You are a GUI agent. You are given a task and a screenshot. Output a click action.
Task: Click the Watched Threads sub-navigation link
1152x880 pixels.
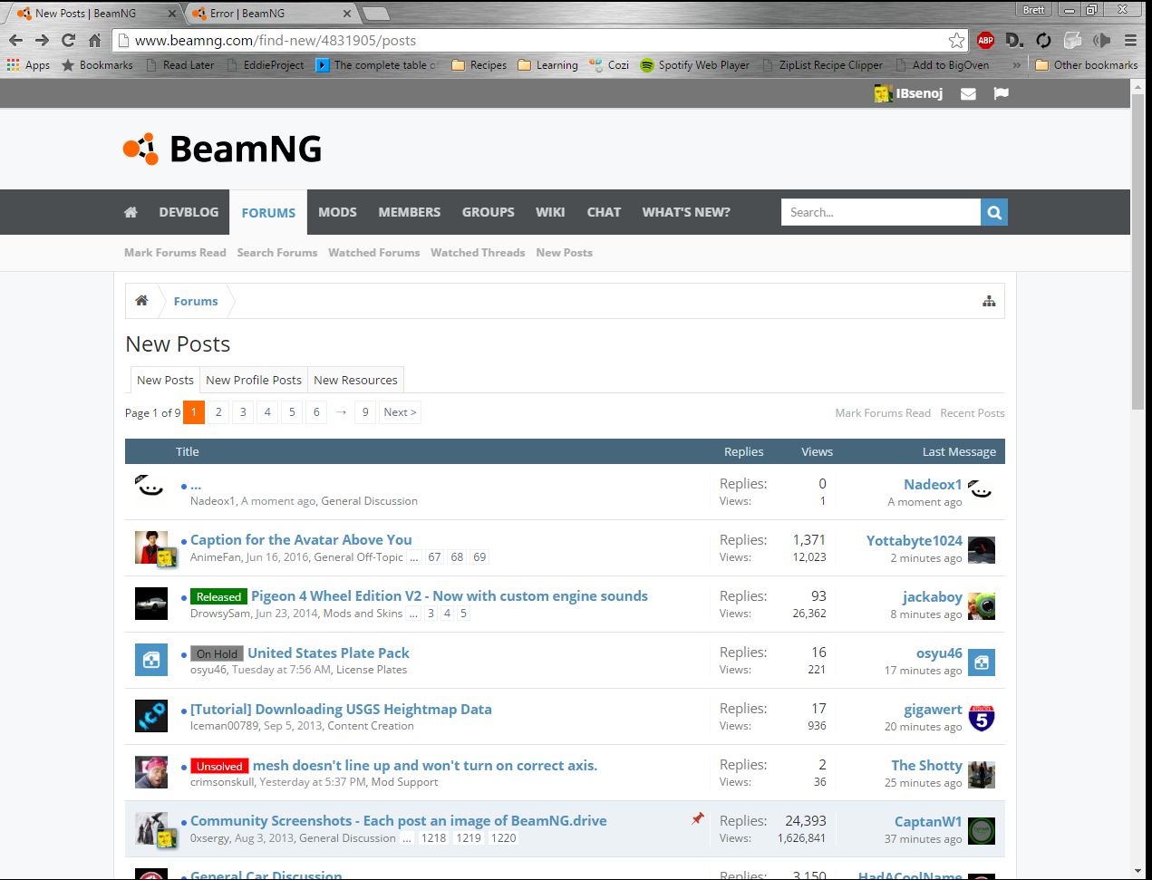[478, 253]
